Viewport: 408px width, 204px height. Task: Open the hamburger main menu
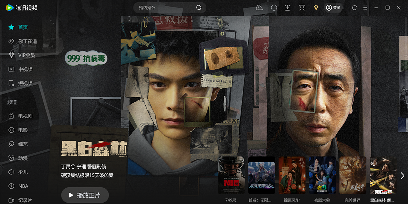tap(365, 7)
